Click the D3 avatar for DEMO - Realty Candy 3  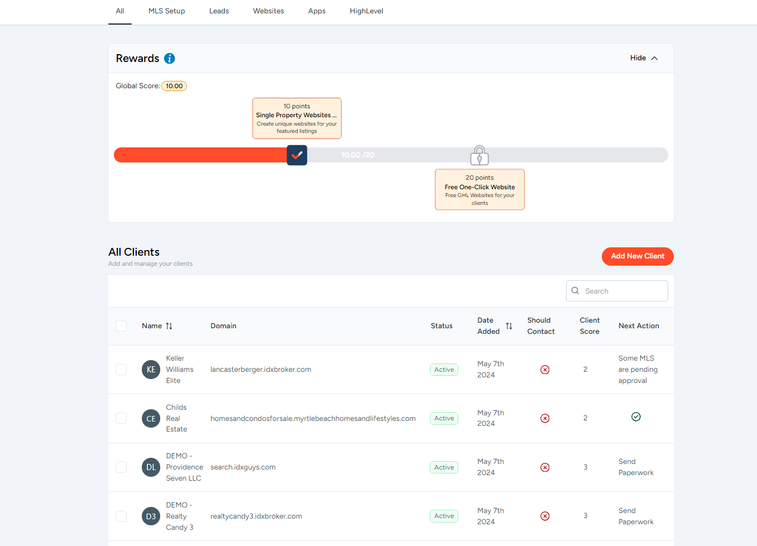(151, 516)
